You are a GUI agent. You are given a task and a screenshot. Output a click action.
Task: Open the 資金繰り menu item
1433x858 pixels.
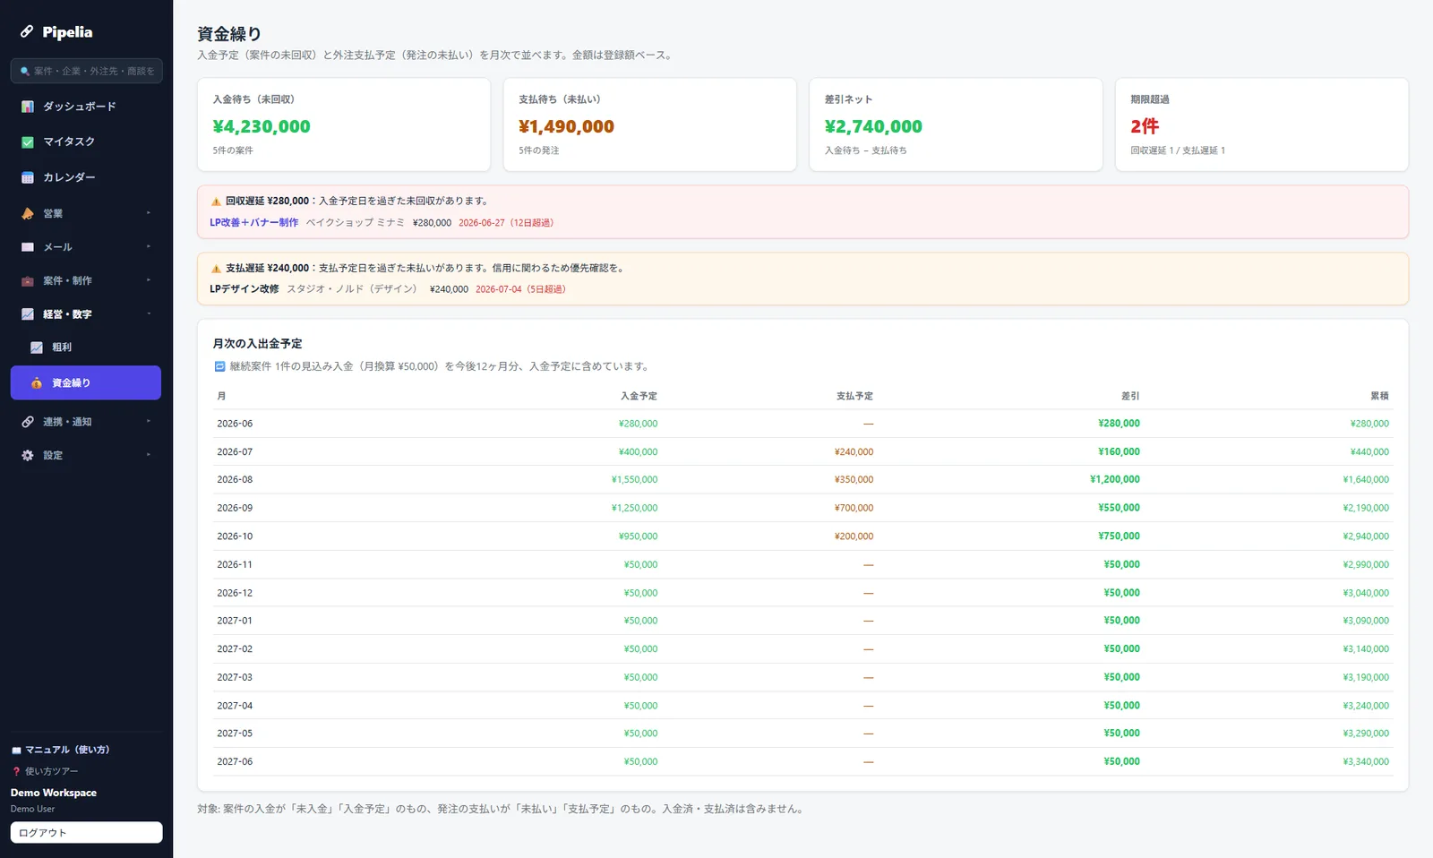[86, 382]
